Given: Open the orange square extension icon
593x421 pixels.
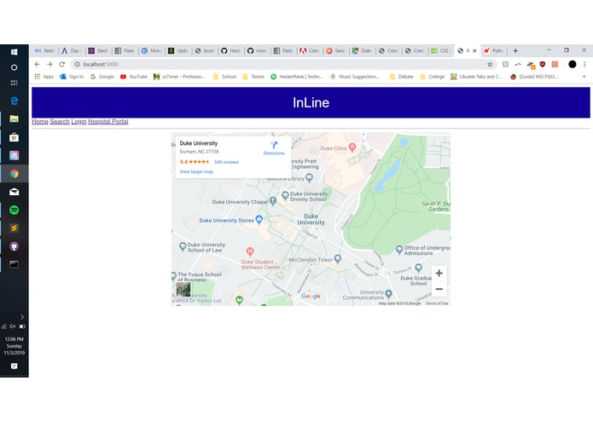Looking at the screenshot, I should tap(555, 64).
